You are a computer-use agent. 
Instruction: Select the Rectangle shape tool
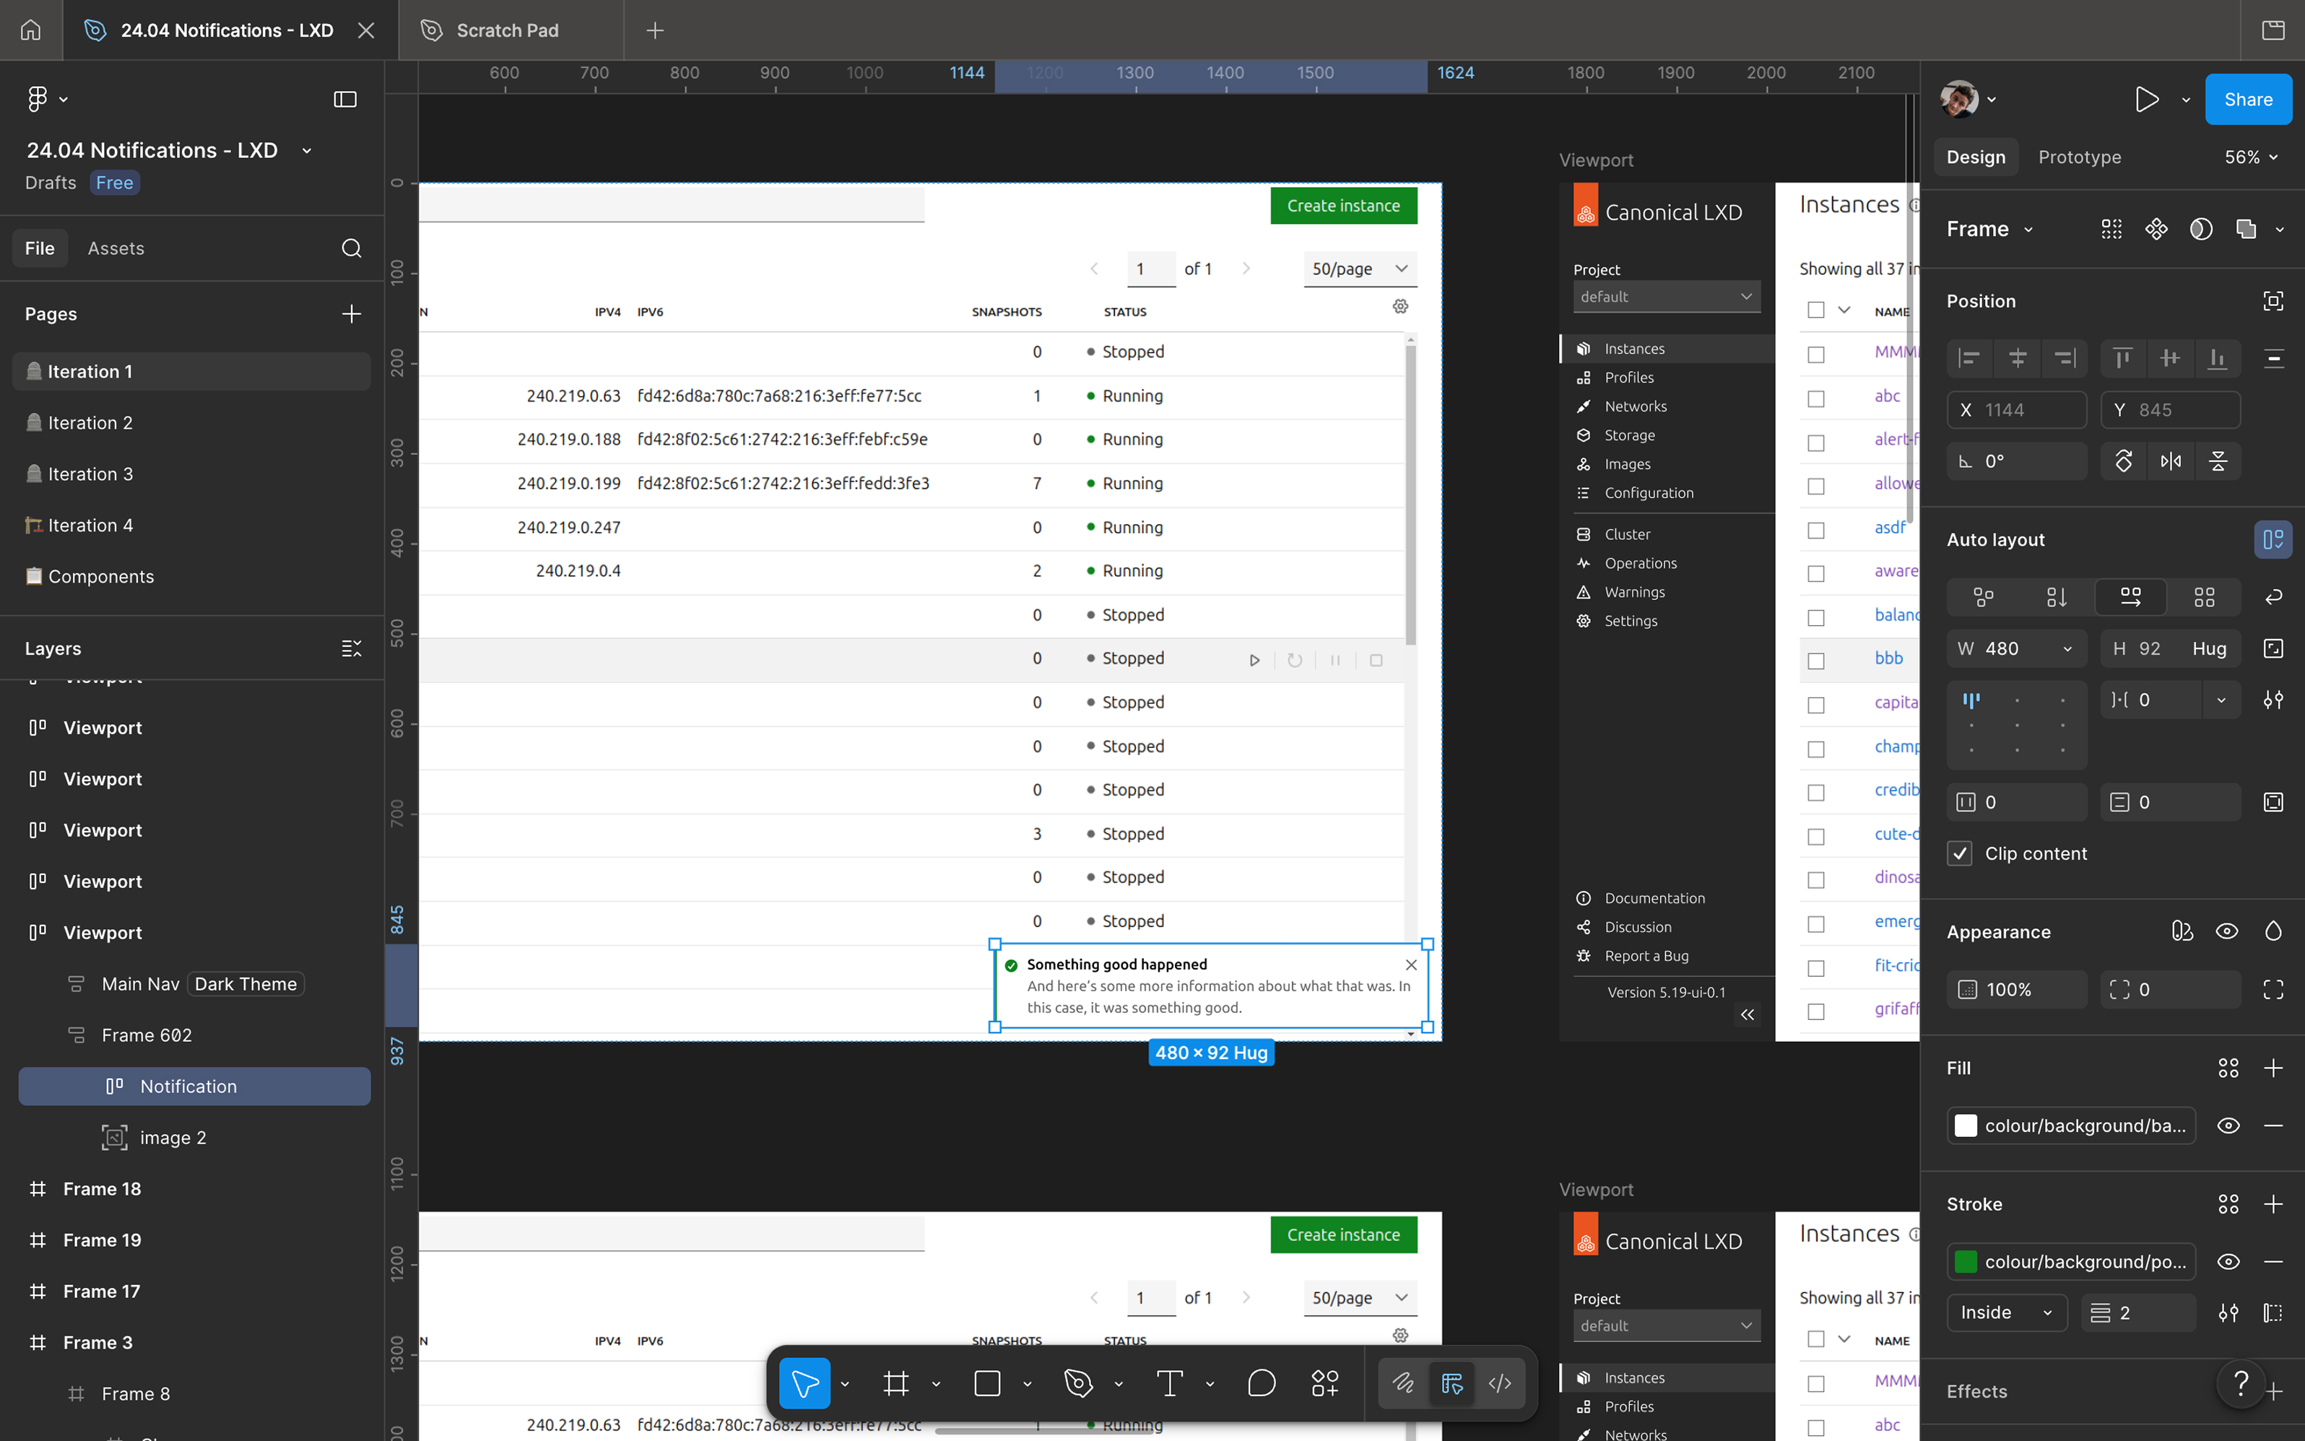click(988, 1383)
